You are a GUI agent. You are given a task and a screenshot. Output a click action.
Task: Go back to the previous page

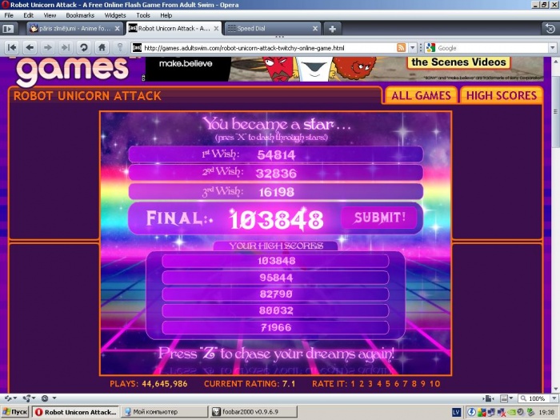point(30,47)
